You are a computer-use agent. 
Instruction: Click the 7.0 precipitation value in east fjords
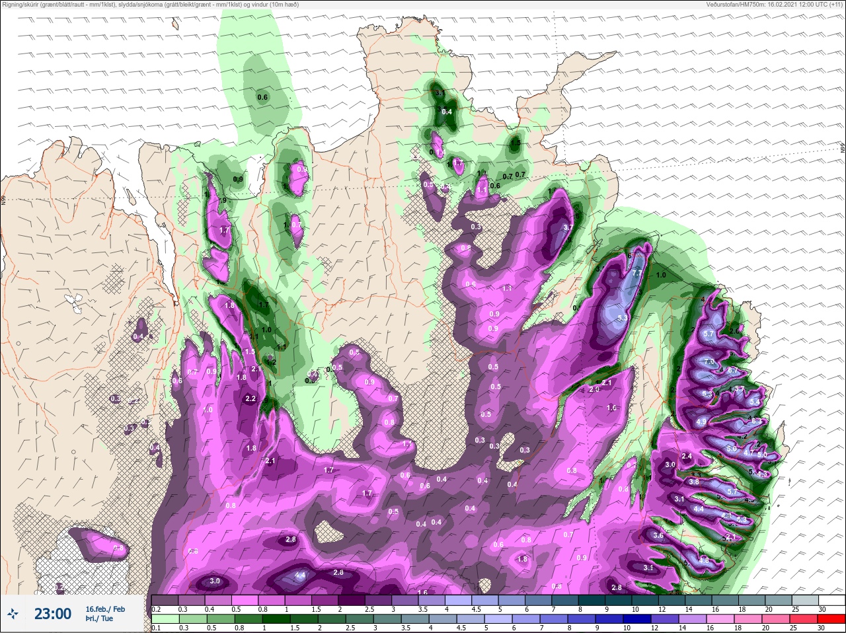709,363
